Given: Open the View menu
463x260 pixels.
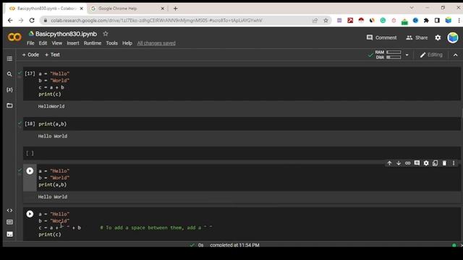Looking at the screenshot, I should tap(57, 43).
